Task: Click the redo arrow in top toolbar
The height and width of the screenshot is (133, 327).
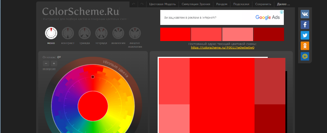Action: 142,4
